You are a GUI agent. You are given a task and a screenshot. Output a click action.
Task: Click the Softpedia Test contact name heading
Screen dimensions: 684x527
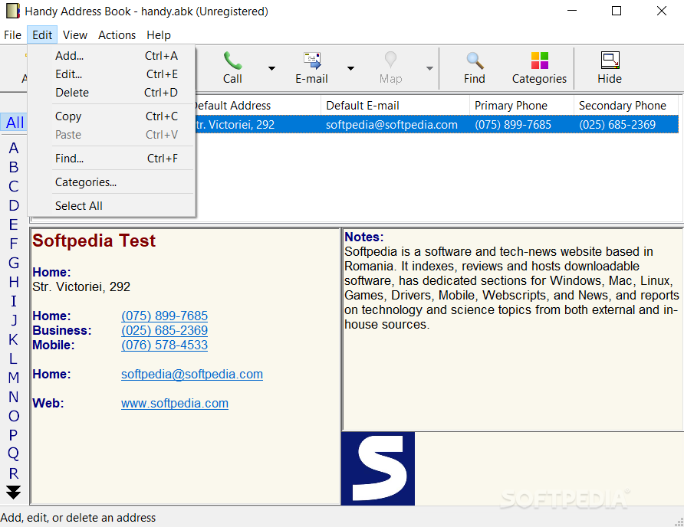(x=94, y=241)
